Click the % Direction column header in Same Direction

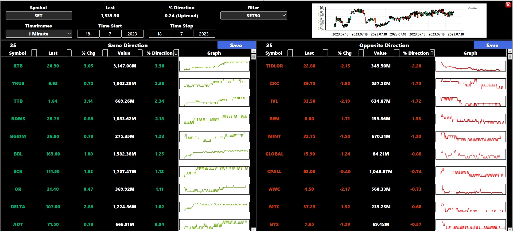(x=160, y=53)
